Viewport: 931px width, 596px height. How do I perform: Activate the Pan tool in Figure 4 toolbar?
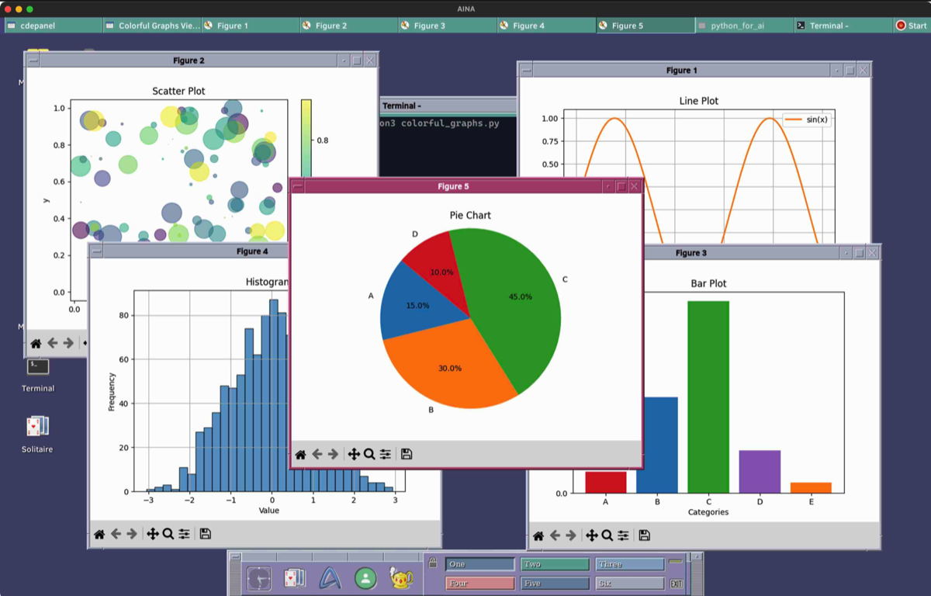pyautogui.click(x=153, y=534)
